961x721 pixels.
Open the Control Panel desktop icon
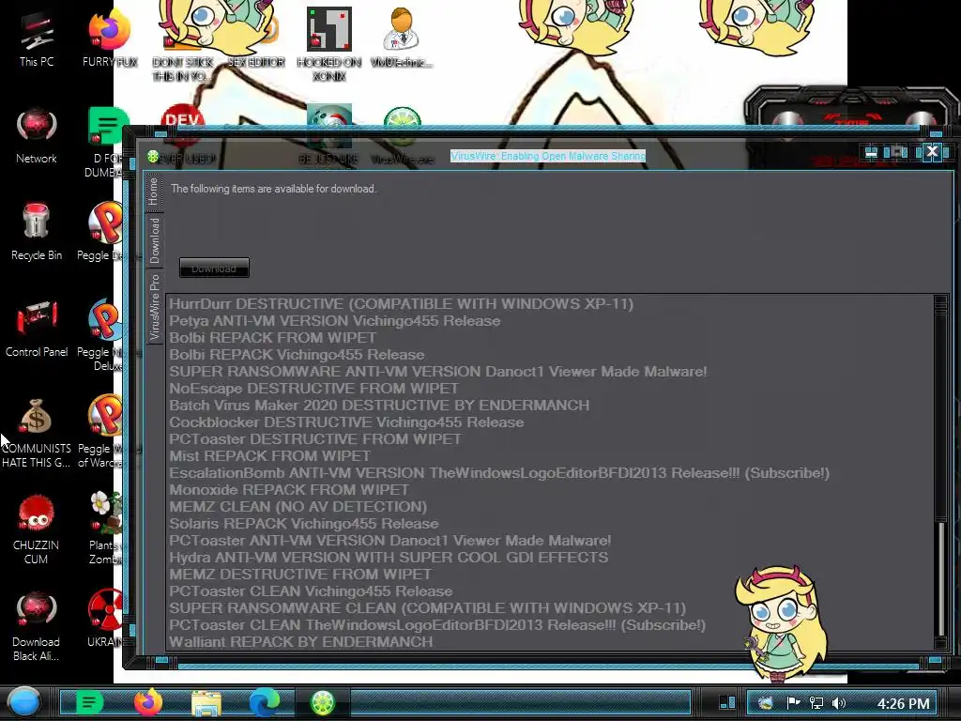coord(37,329)
